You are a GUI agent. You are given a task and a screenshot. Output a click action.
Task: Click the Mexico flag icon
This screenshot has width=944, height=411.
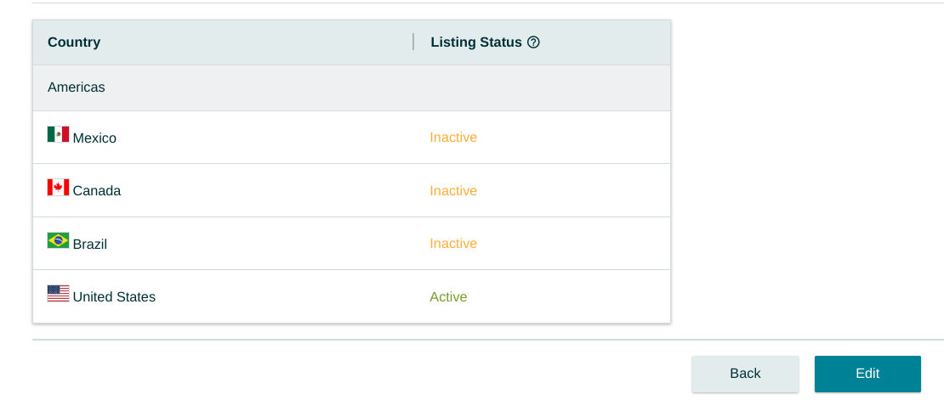pos(59,134)
